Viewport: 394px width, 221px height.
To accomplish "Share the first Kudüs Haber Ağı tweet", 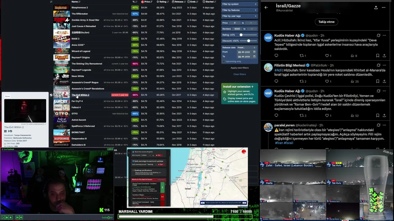I will pyautogui.click(x=384, y=56).
